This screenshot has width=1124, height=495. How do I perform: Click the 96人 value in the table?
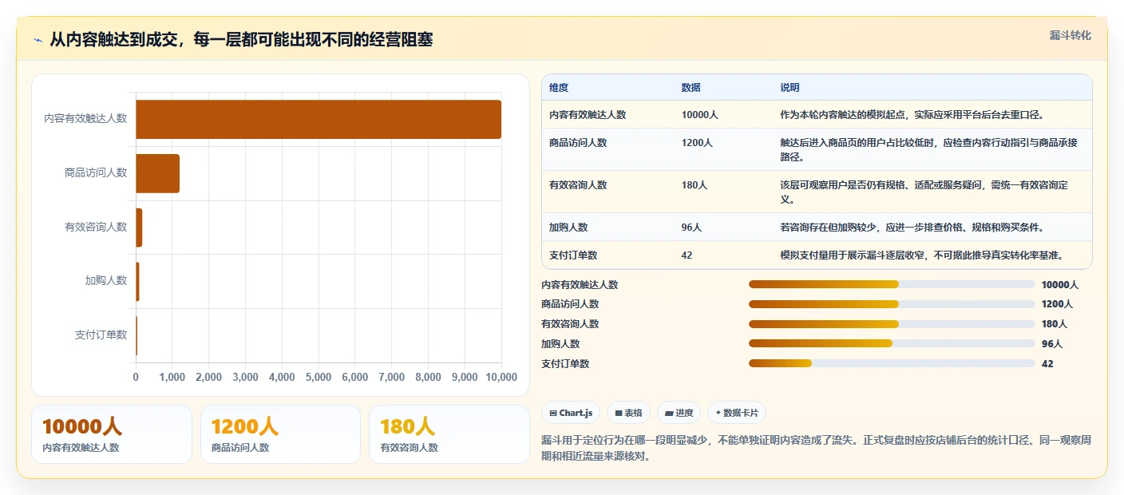point(691,228)
